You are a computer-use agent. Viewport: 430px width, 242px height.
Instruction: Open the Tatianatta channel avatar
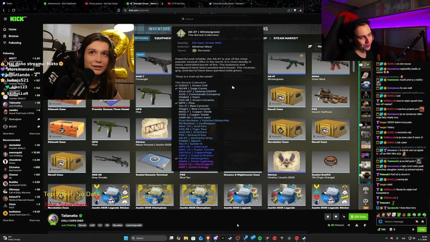(x=53, y=219)
